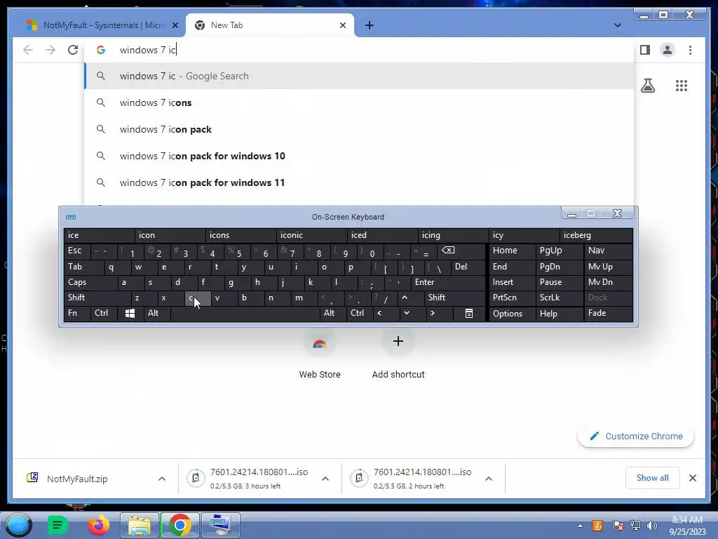Viewport: 718px width, 539px height.
Task: Open Chrome three-dot menu
Action: (690, 50)
